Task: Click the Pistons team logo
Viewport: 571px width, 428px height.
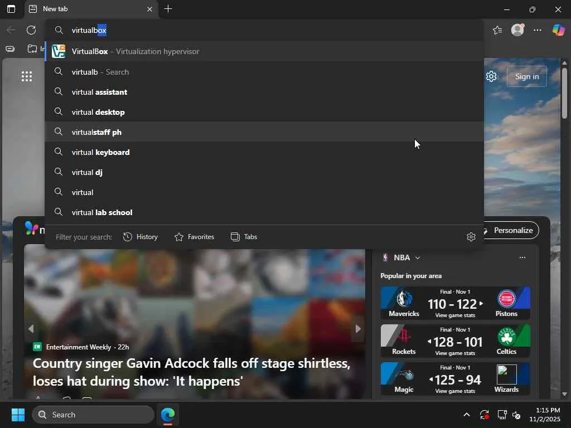Action: 506,299
